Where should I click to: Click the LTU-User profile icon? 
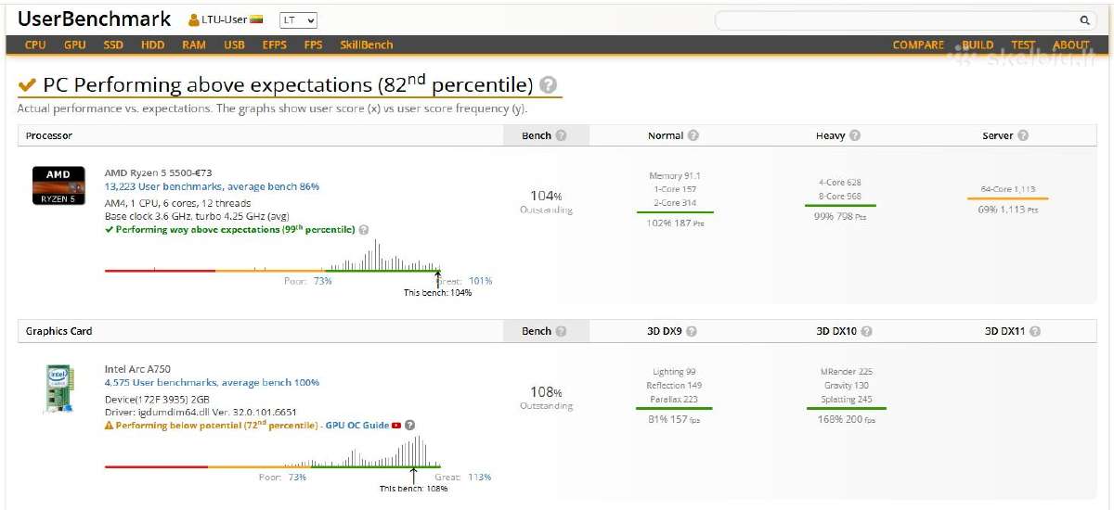(x=194, y=19)
